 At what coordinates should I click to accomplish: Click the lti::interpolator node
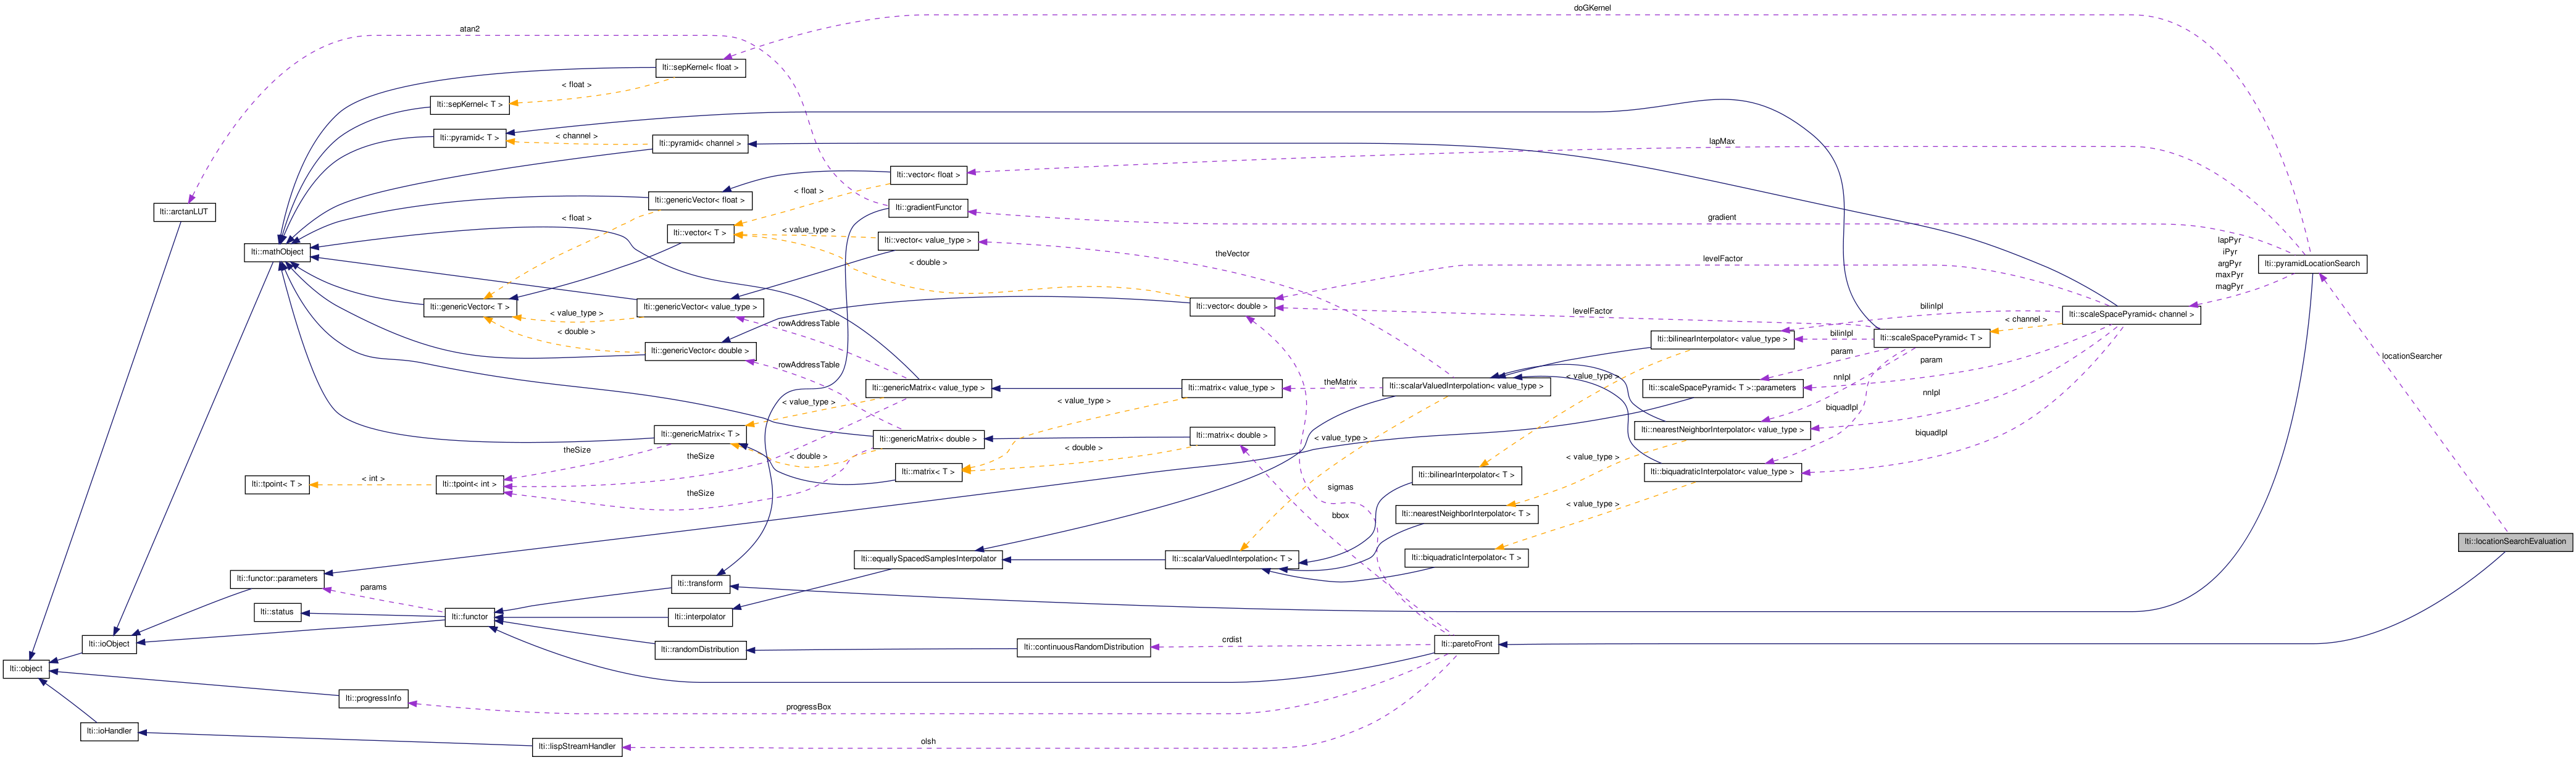coord(699,617)
